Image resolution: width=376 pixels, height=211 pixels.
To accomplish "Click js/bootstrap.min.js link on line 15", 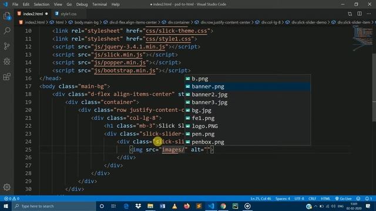I will tap(125, 70).
